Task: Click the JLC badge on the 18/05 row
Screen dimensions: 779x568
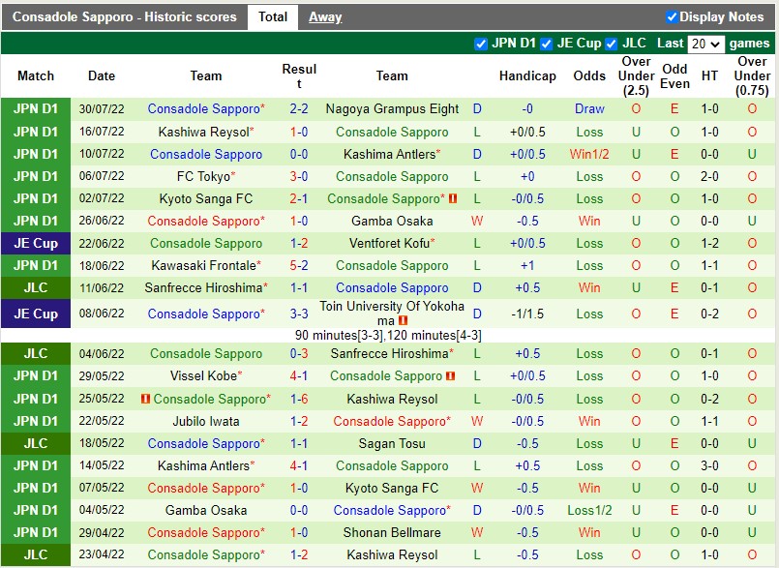Action: (x=36, y=443)
